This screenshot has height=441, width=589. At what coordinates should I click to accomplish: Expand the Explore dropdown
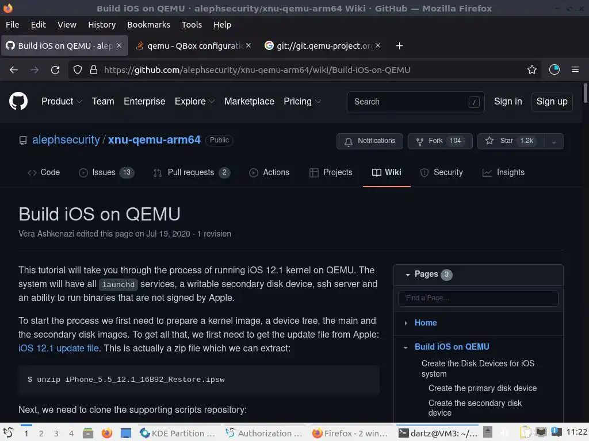[x=194, y=102]
